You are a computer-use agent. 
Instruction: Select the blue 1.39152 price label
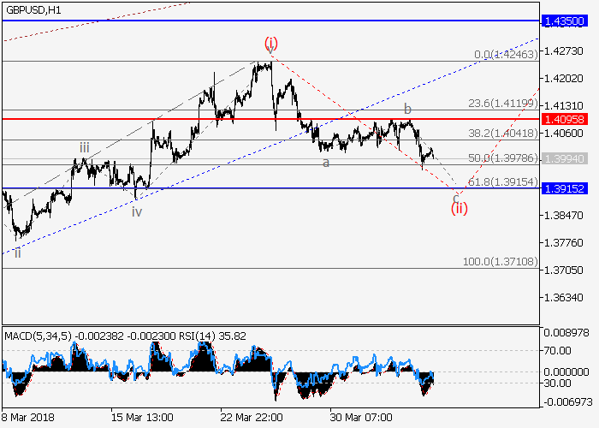point(564,188)
